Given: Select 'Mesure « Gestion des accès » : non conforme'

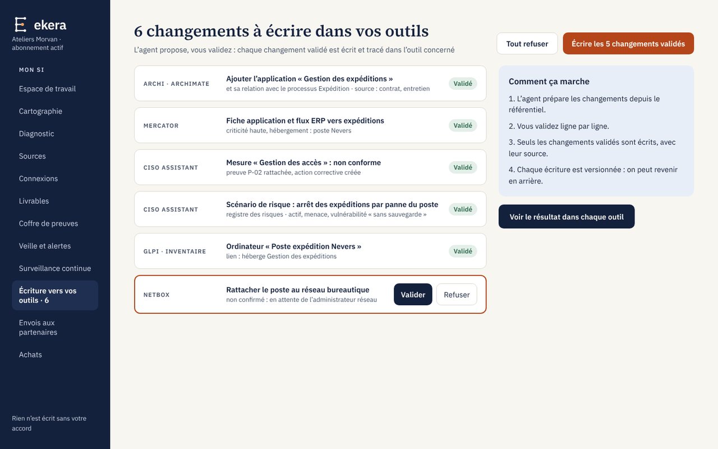Looking at the screenshot, I should pos(303,163).
